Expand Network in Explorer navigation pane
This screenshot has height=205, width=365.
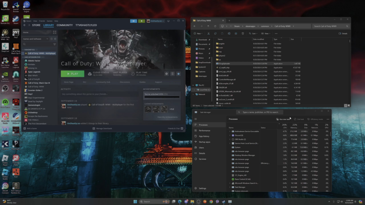193,94
